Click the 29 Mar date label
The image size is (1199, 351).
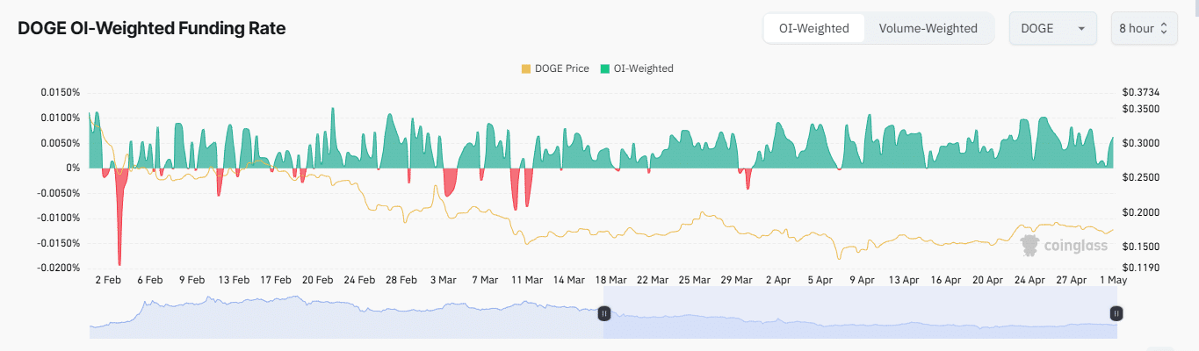(736, 280)
